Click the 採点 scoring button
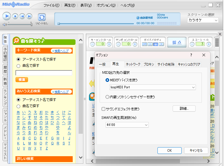Image resolution: width=224 pixels, height=166 pixels. (x=177, y=42)
